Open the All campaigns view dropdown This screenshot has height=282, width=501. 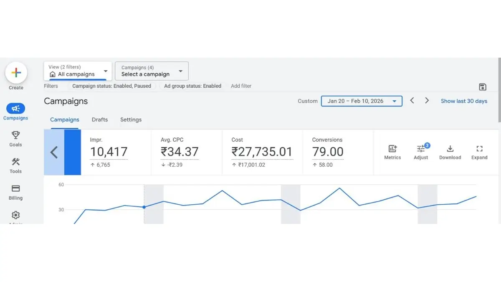[78, 71]
